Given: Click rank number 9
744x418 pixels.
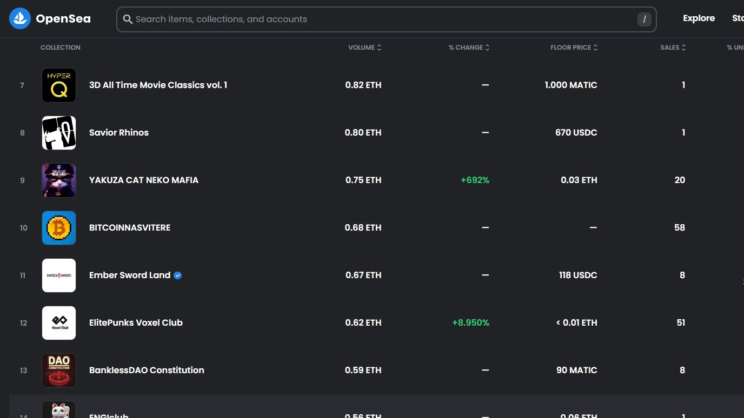Looking at the screenshot, I should pos(22,180).
